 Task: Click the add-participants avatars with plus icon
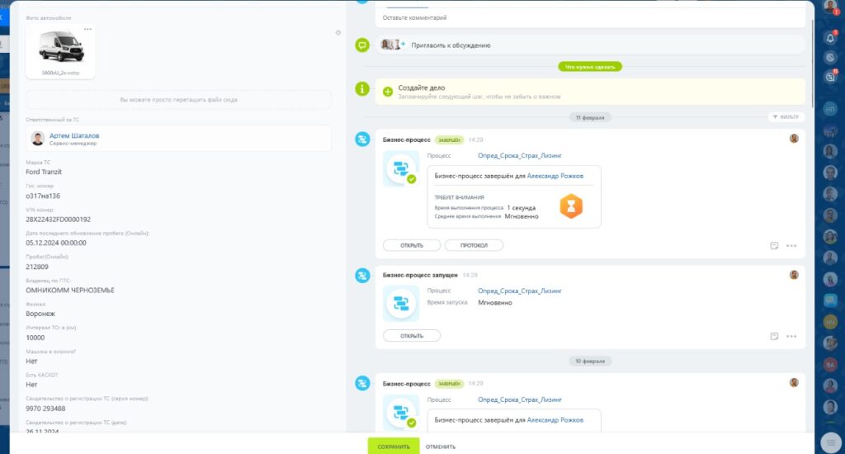point(393,45)
